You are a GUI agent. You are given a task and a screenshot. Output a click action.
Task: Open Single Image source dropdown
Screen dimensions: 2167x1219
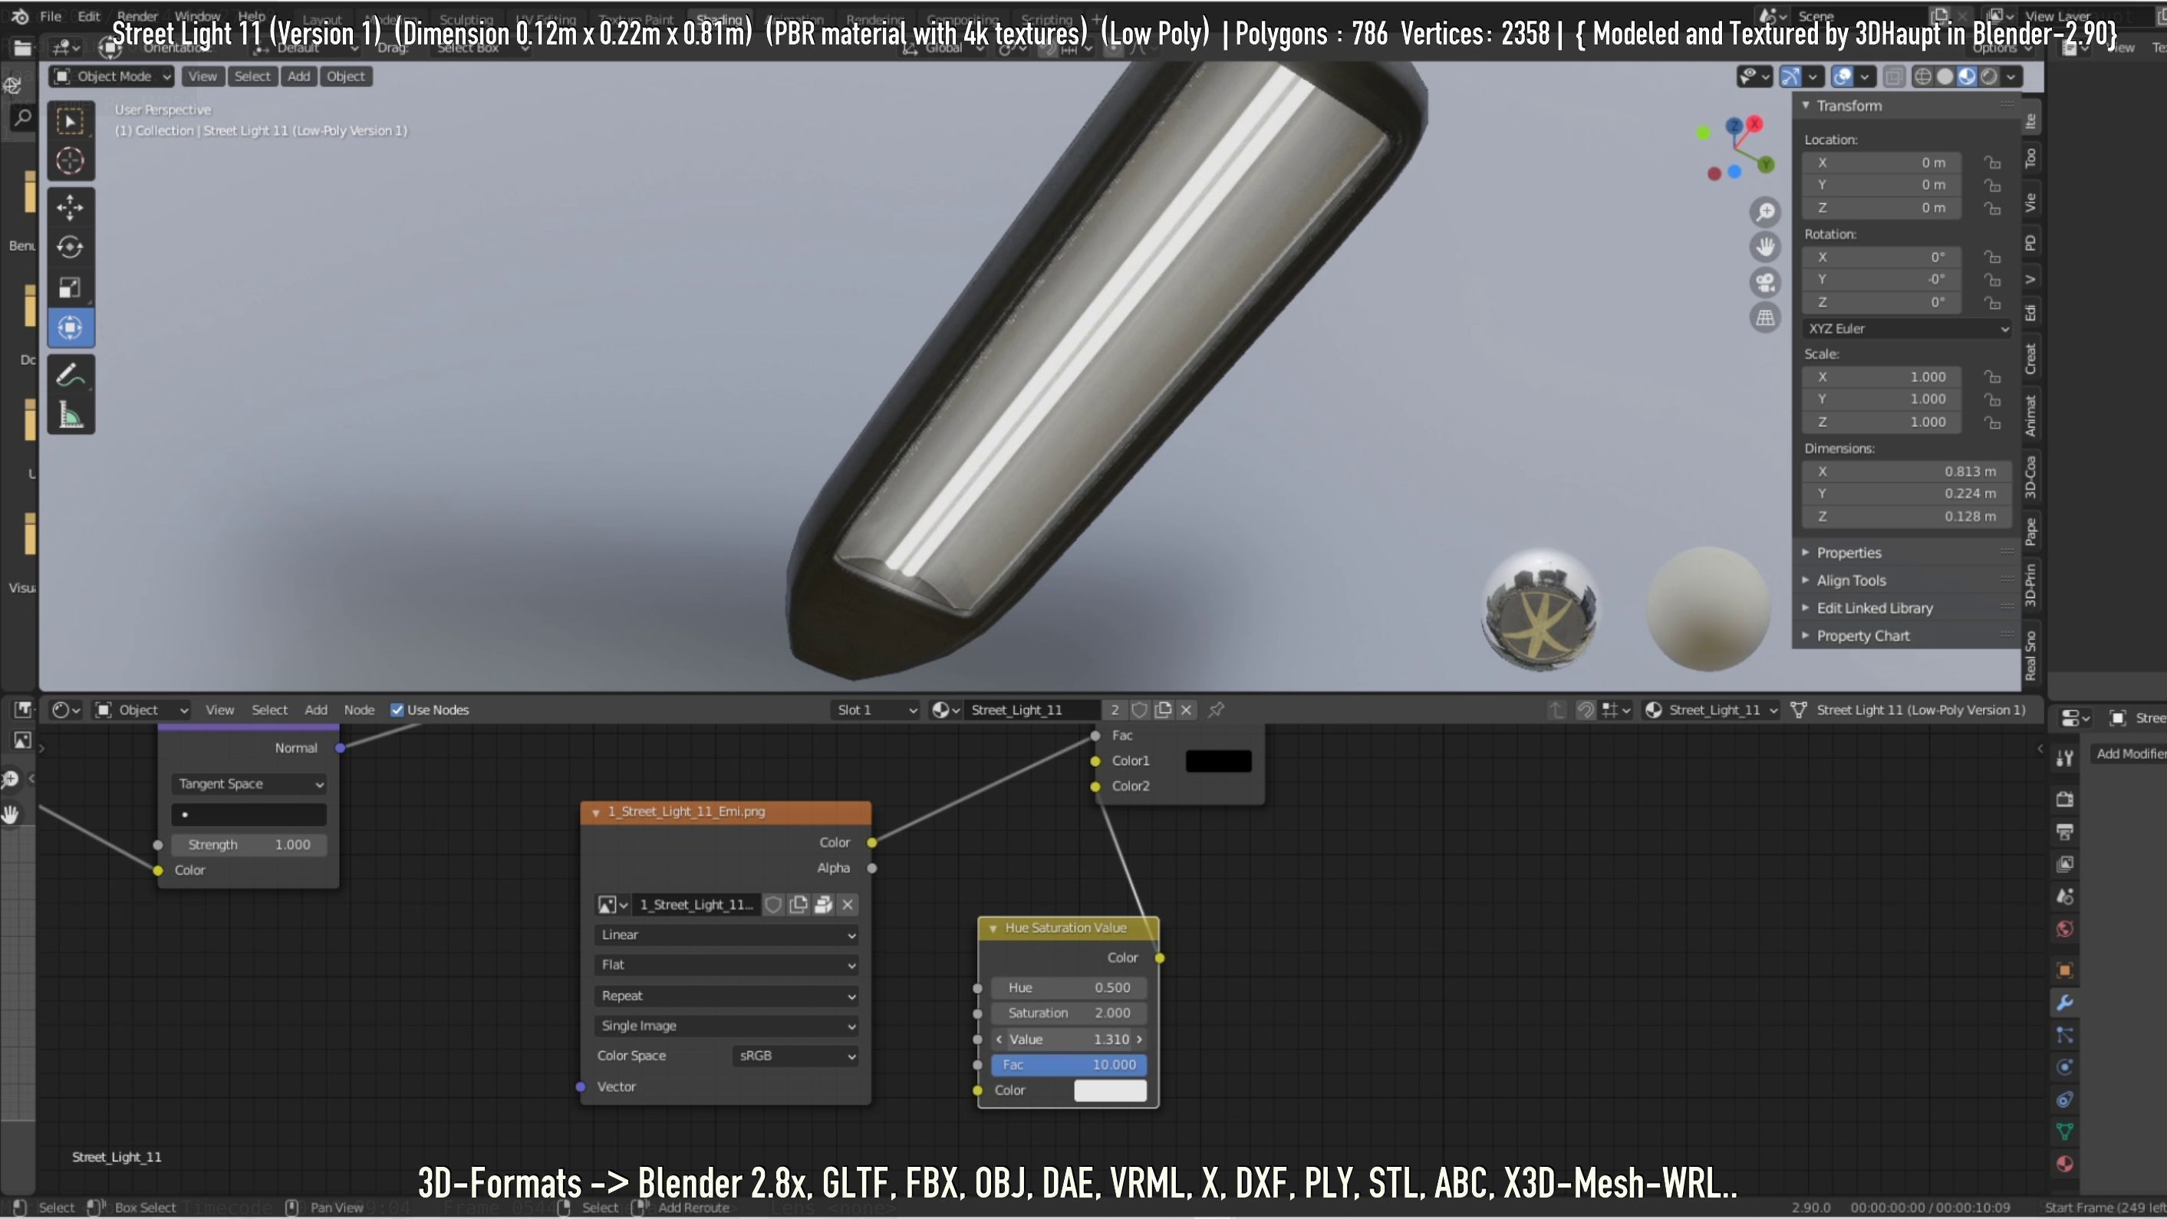(x=726, y=1026)
